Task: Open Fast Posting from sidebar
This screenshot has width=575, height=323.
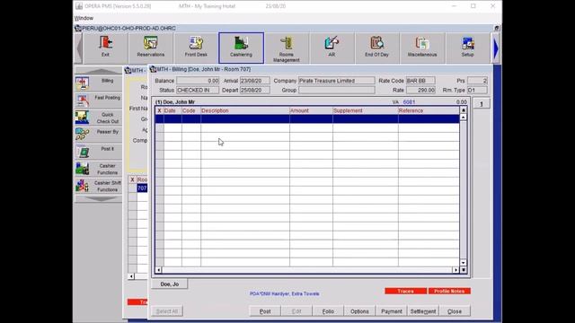Action: click(98, 100)
